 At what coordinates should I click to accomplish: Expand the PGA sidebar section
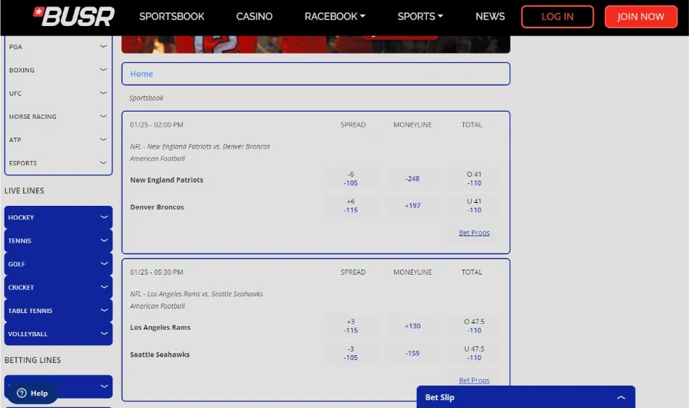[x=58, y=46]
